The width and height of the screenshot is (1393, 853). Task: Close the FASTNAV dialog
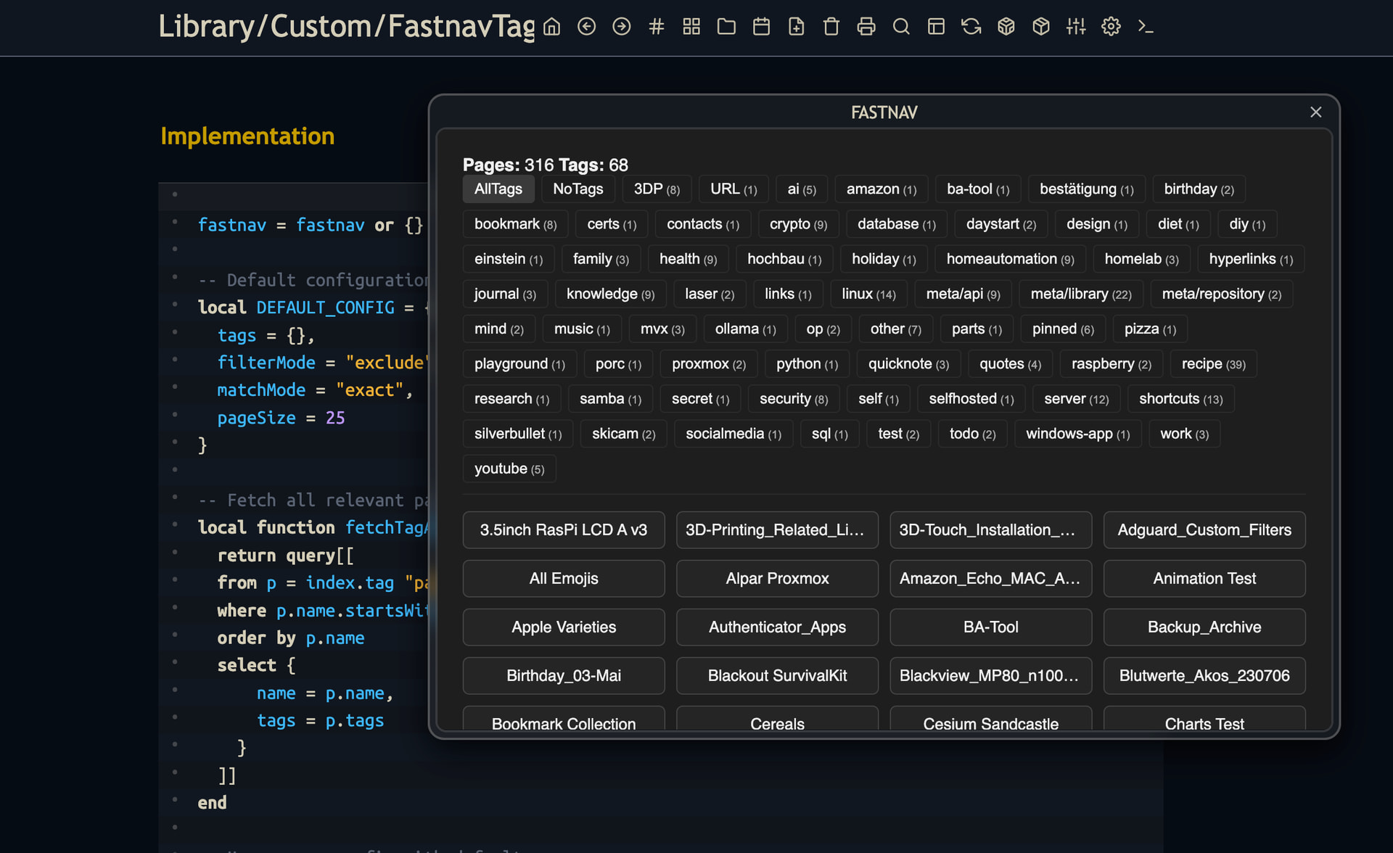coord(1315,112)
